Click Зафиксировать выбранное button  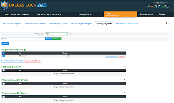click(x=13, y=61)
